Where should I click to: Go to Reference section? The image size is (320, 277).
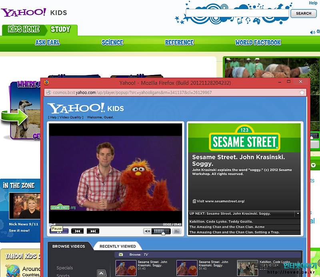[x=179, y=42]
